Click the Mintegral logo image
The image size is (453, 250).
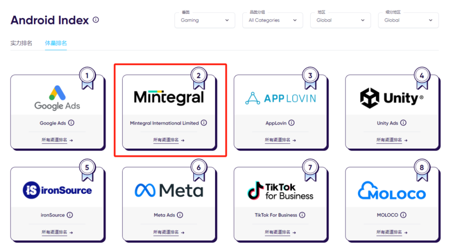(x=169, y=98)
